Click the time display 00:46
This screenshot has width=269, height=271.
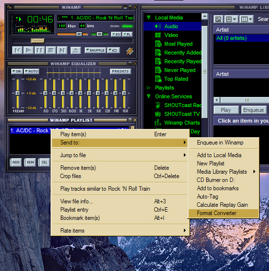click(40, 19)
